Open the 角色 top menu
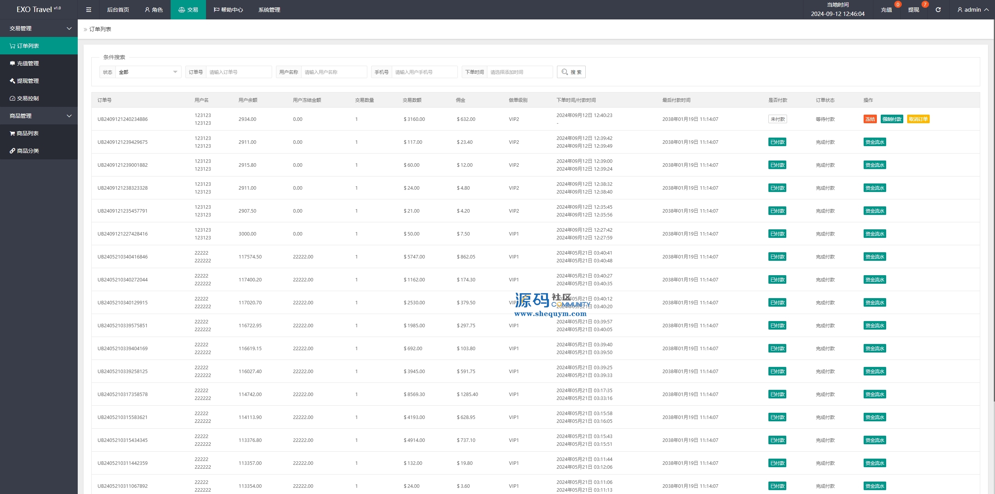Viewport: 995px width, 494px height. [154, 10]
